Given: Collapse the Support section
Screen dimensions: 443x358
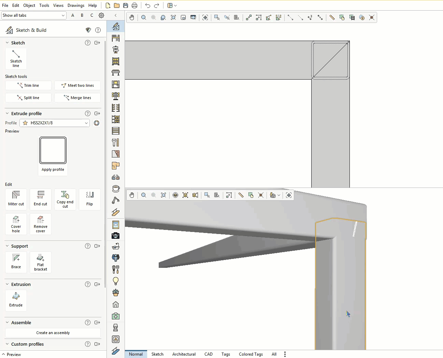Looking at the screenshot, I should click(x=7, y=246).
